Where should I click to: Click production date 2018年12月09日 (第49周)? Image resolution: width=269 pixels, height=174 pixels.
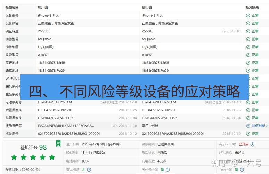tap(101, 144)
